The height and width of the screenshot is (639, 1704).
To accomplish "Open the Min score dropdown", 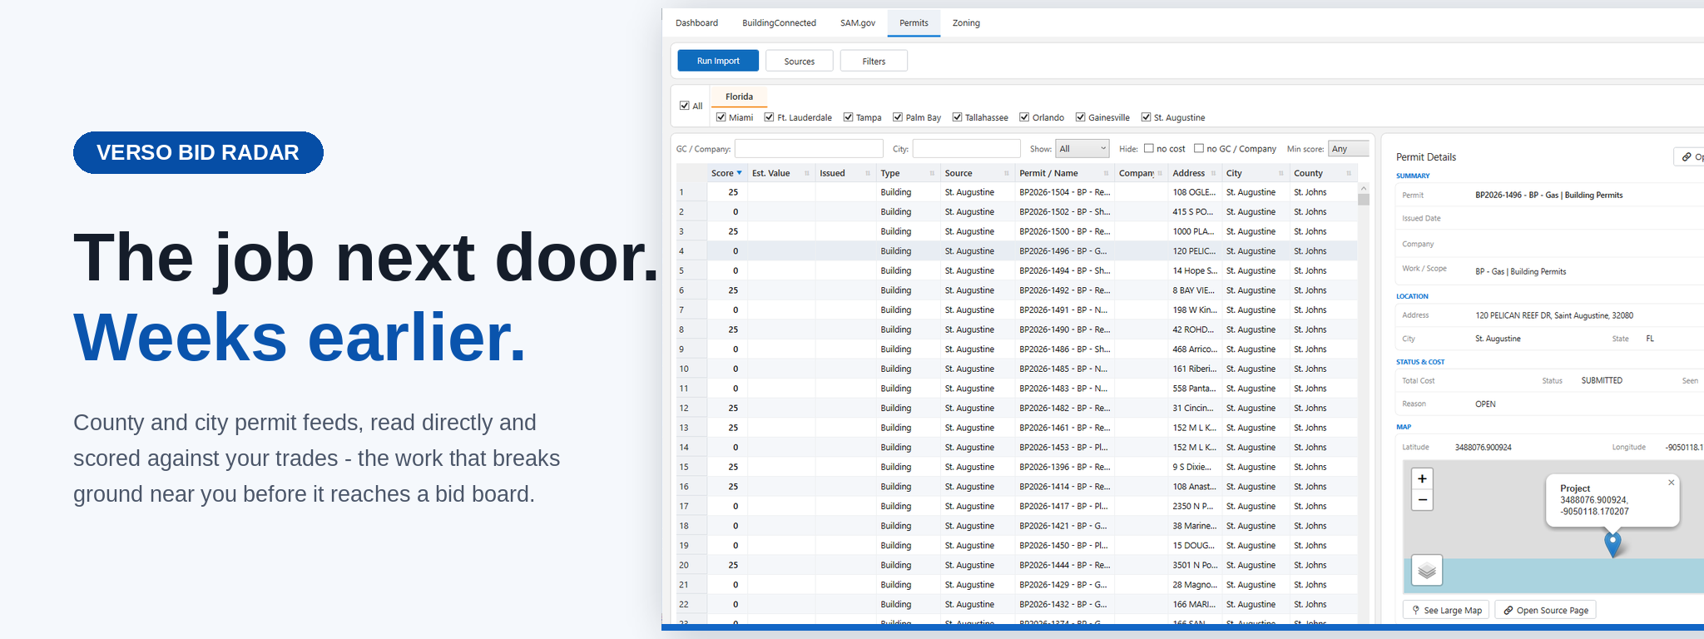I will [1348, 148].
